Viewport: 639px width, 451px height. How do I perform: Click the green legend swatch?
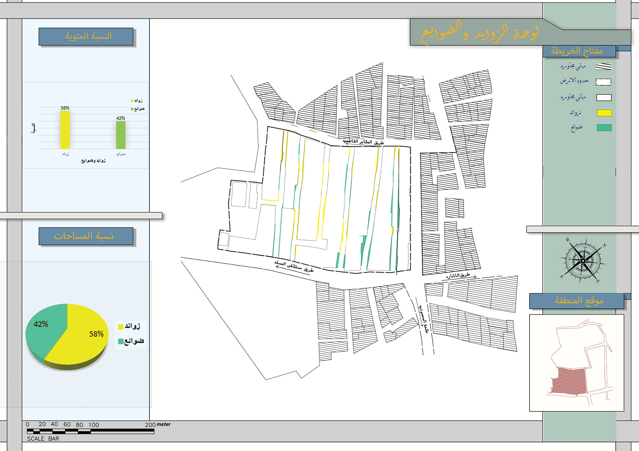604,128
